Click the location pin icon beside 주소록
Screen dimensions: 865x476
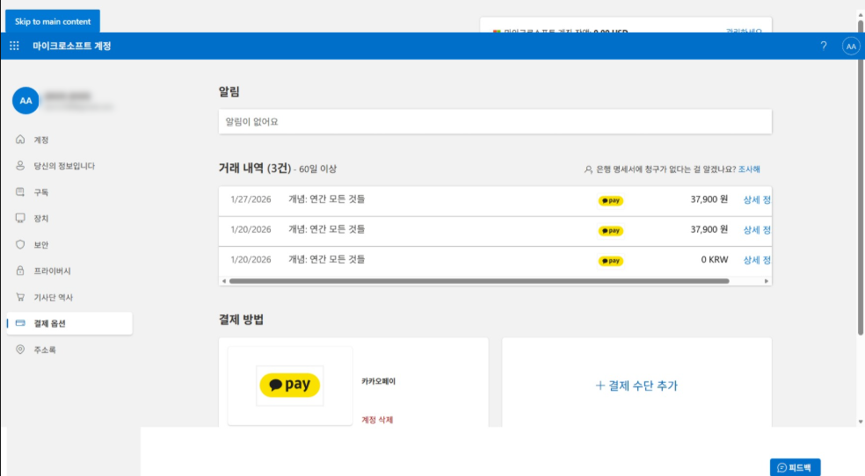click(x=20, y=350)
